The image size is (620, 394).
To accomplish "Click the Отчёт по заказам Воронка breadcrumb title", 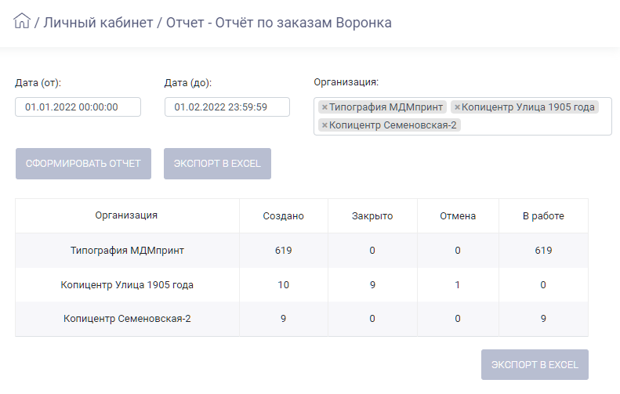I will click(303, 23).
